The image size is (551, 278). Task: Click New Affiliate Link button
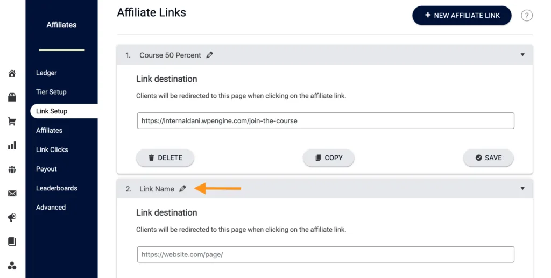coord(462,16)
